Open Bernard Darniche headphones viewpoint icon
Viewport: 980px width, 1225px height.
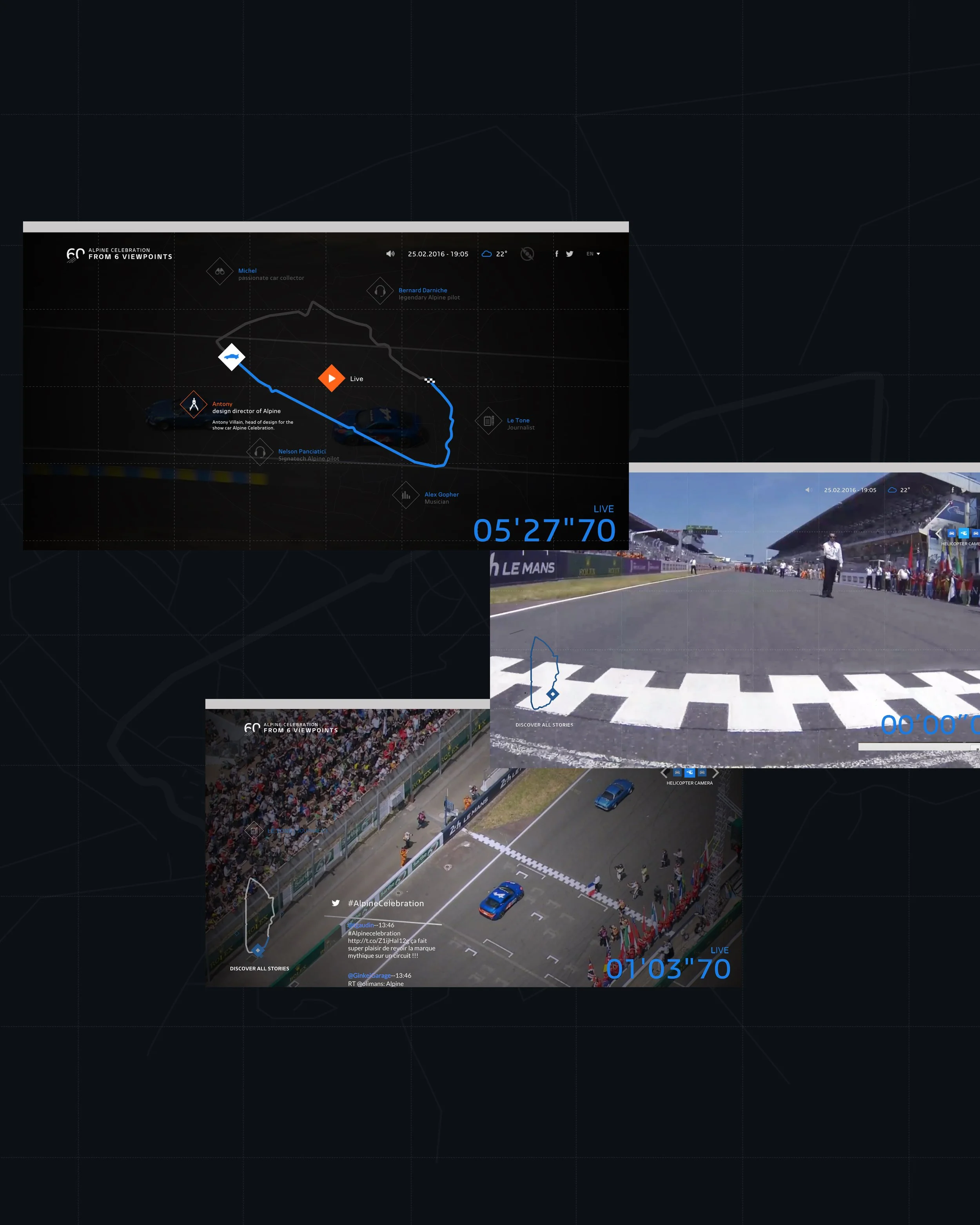click(380, 291)
